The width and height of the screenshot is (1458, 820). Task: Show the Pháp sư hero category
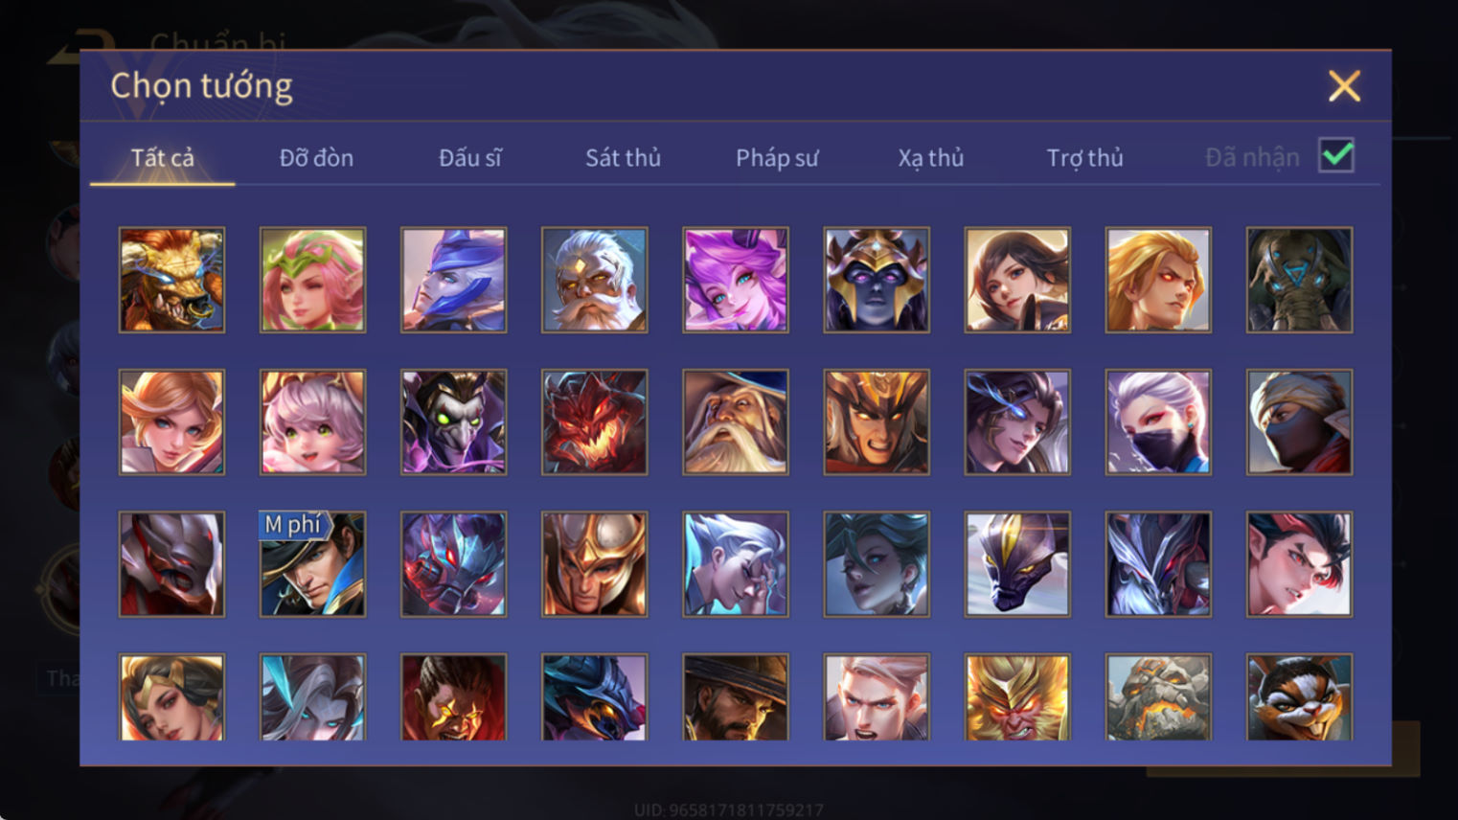point(777,157)
